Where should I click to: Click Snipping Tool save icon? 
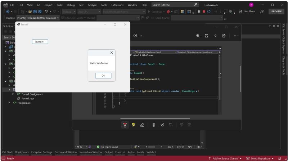pyautogui.click(x=206, y=36)
